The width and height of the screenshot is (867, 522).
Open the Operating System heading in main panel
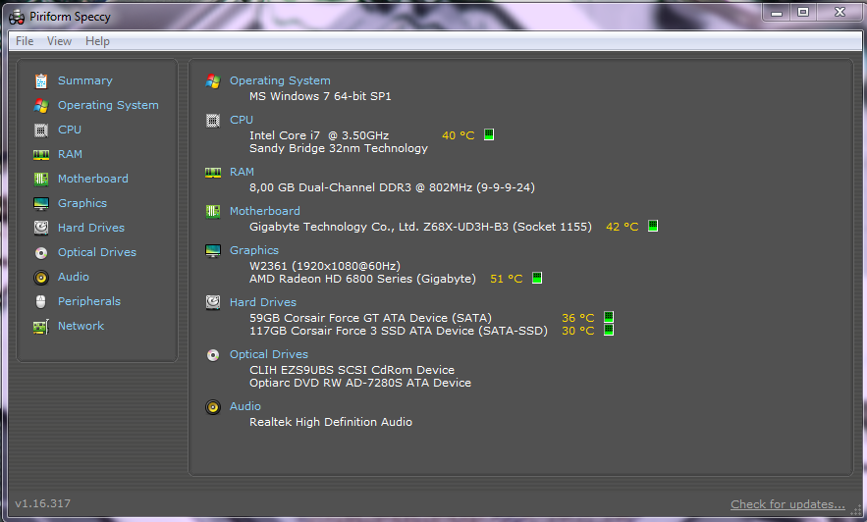pos(280,80)
